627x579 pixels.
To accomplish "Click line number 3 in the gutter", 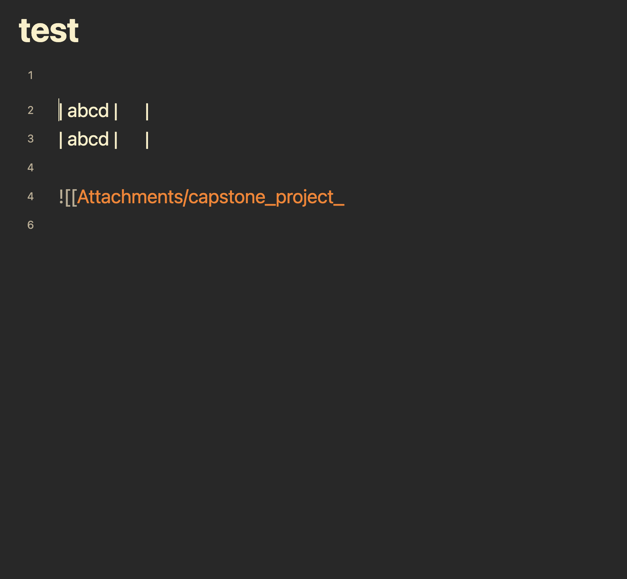I will (x=30, y=139).
